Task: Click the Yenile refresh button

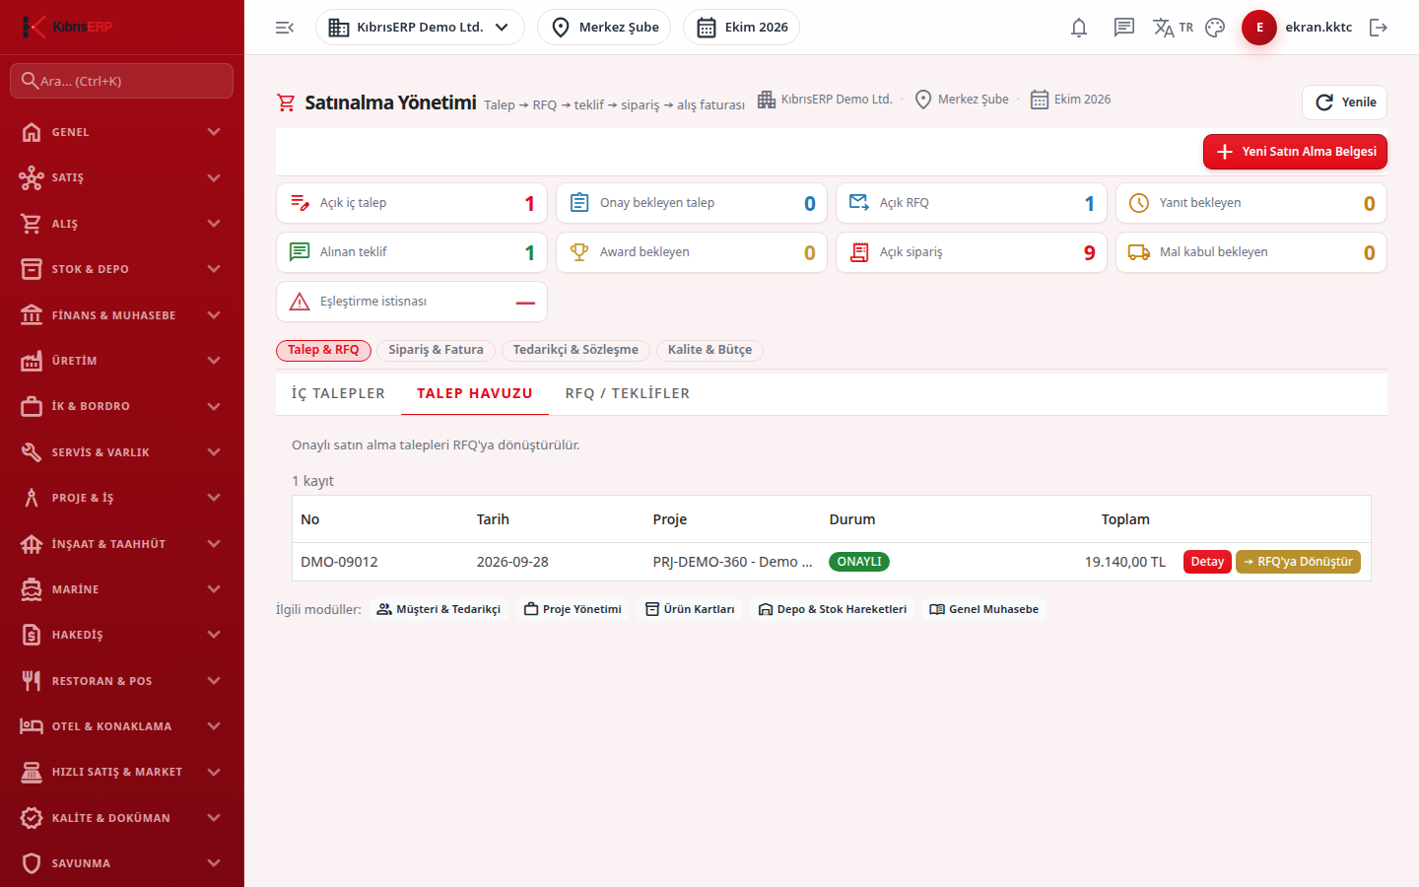Action: 1345,102
